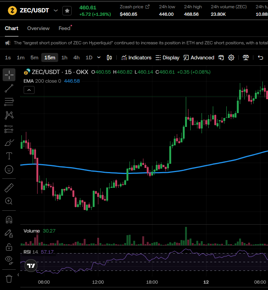Select the ruler measure tool
This screenshot has width=268, height=290.
[x=9, y=188]
